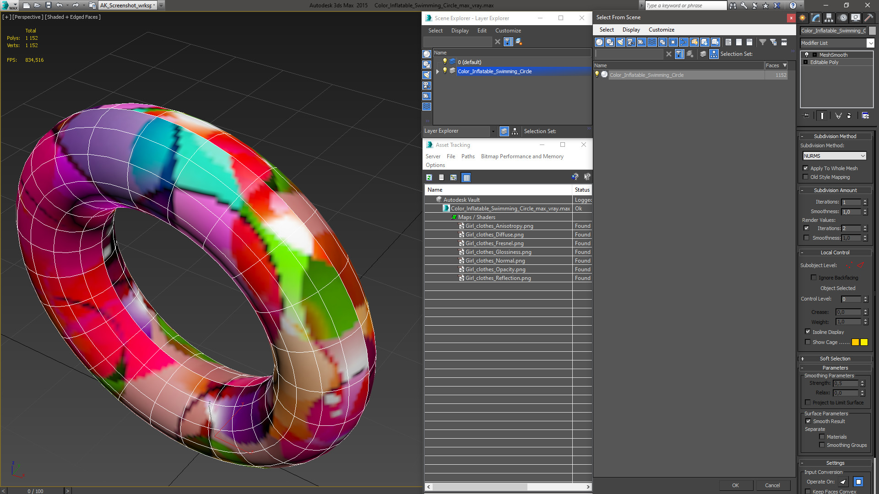Toggle Display Geometry filter in Select From Scene
Screen dimensions: 879x494
pos(599,42)
